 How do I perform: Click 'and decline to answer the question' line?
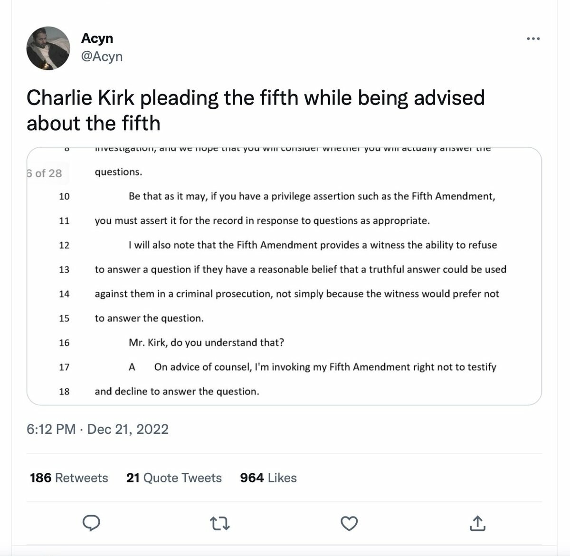coord(177,392)
